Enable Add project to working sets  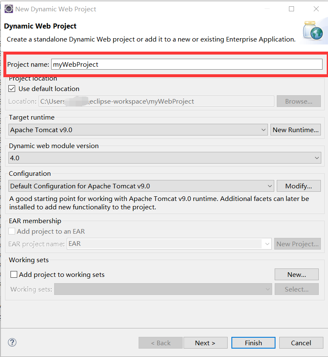(14, 274)
